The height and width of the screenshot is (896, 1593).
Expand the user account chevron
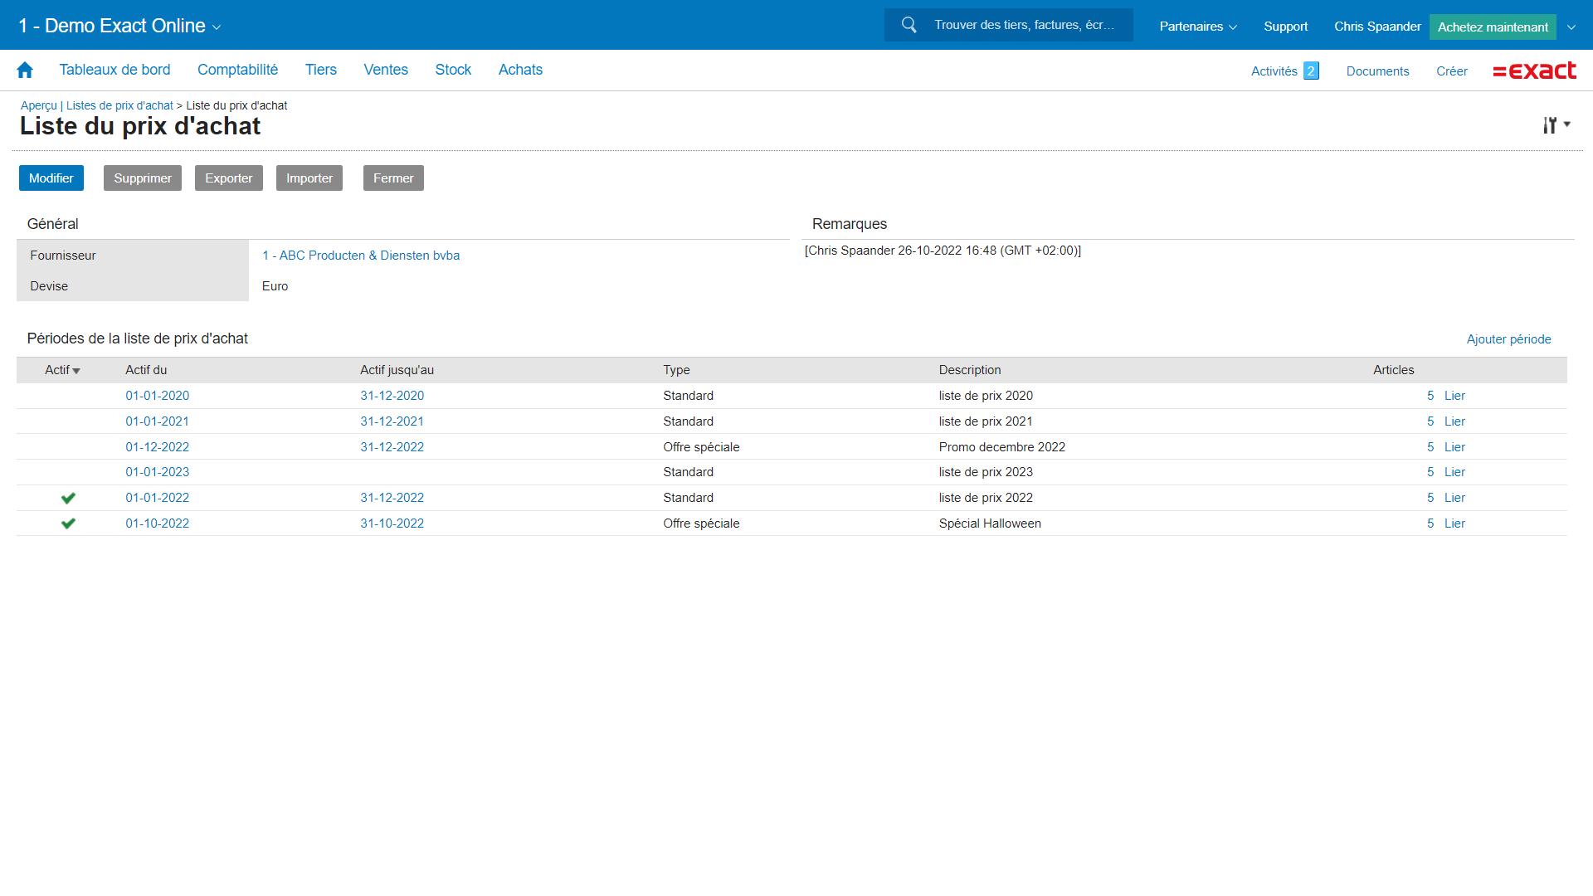(x=1571, y=27)
